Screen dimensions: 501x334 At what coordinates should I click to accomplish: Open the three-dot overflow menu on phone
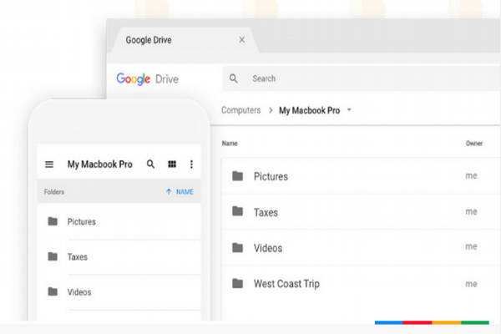191,164
